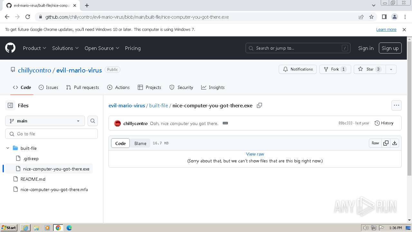This screenshot has height=232, width=412.
Task: Open Microsoft Edge taskbar icon
Action: pyautogui.click(x=69, y=228)
